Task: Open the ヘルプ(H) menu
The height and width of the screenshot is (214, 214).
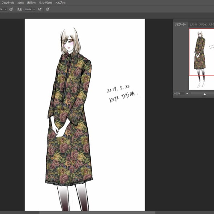Action: pyautogui.click(x=60, y=3)
